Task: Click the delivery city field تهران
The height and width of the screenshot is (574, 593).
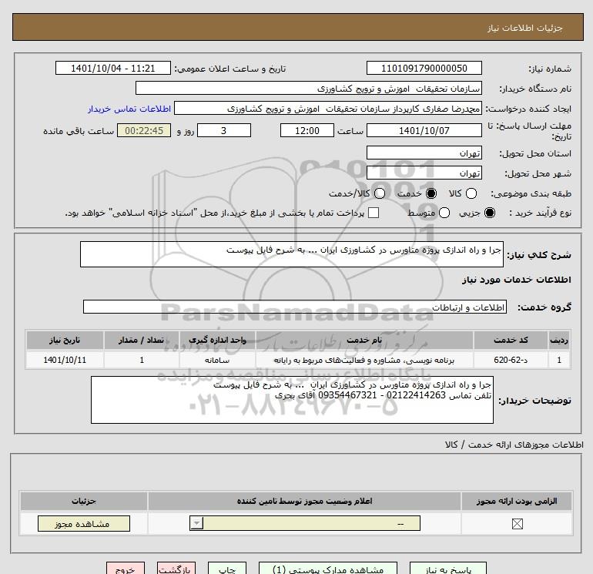Action: (424, 173)
